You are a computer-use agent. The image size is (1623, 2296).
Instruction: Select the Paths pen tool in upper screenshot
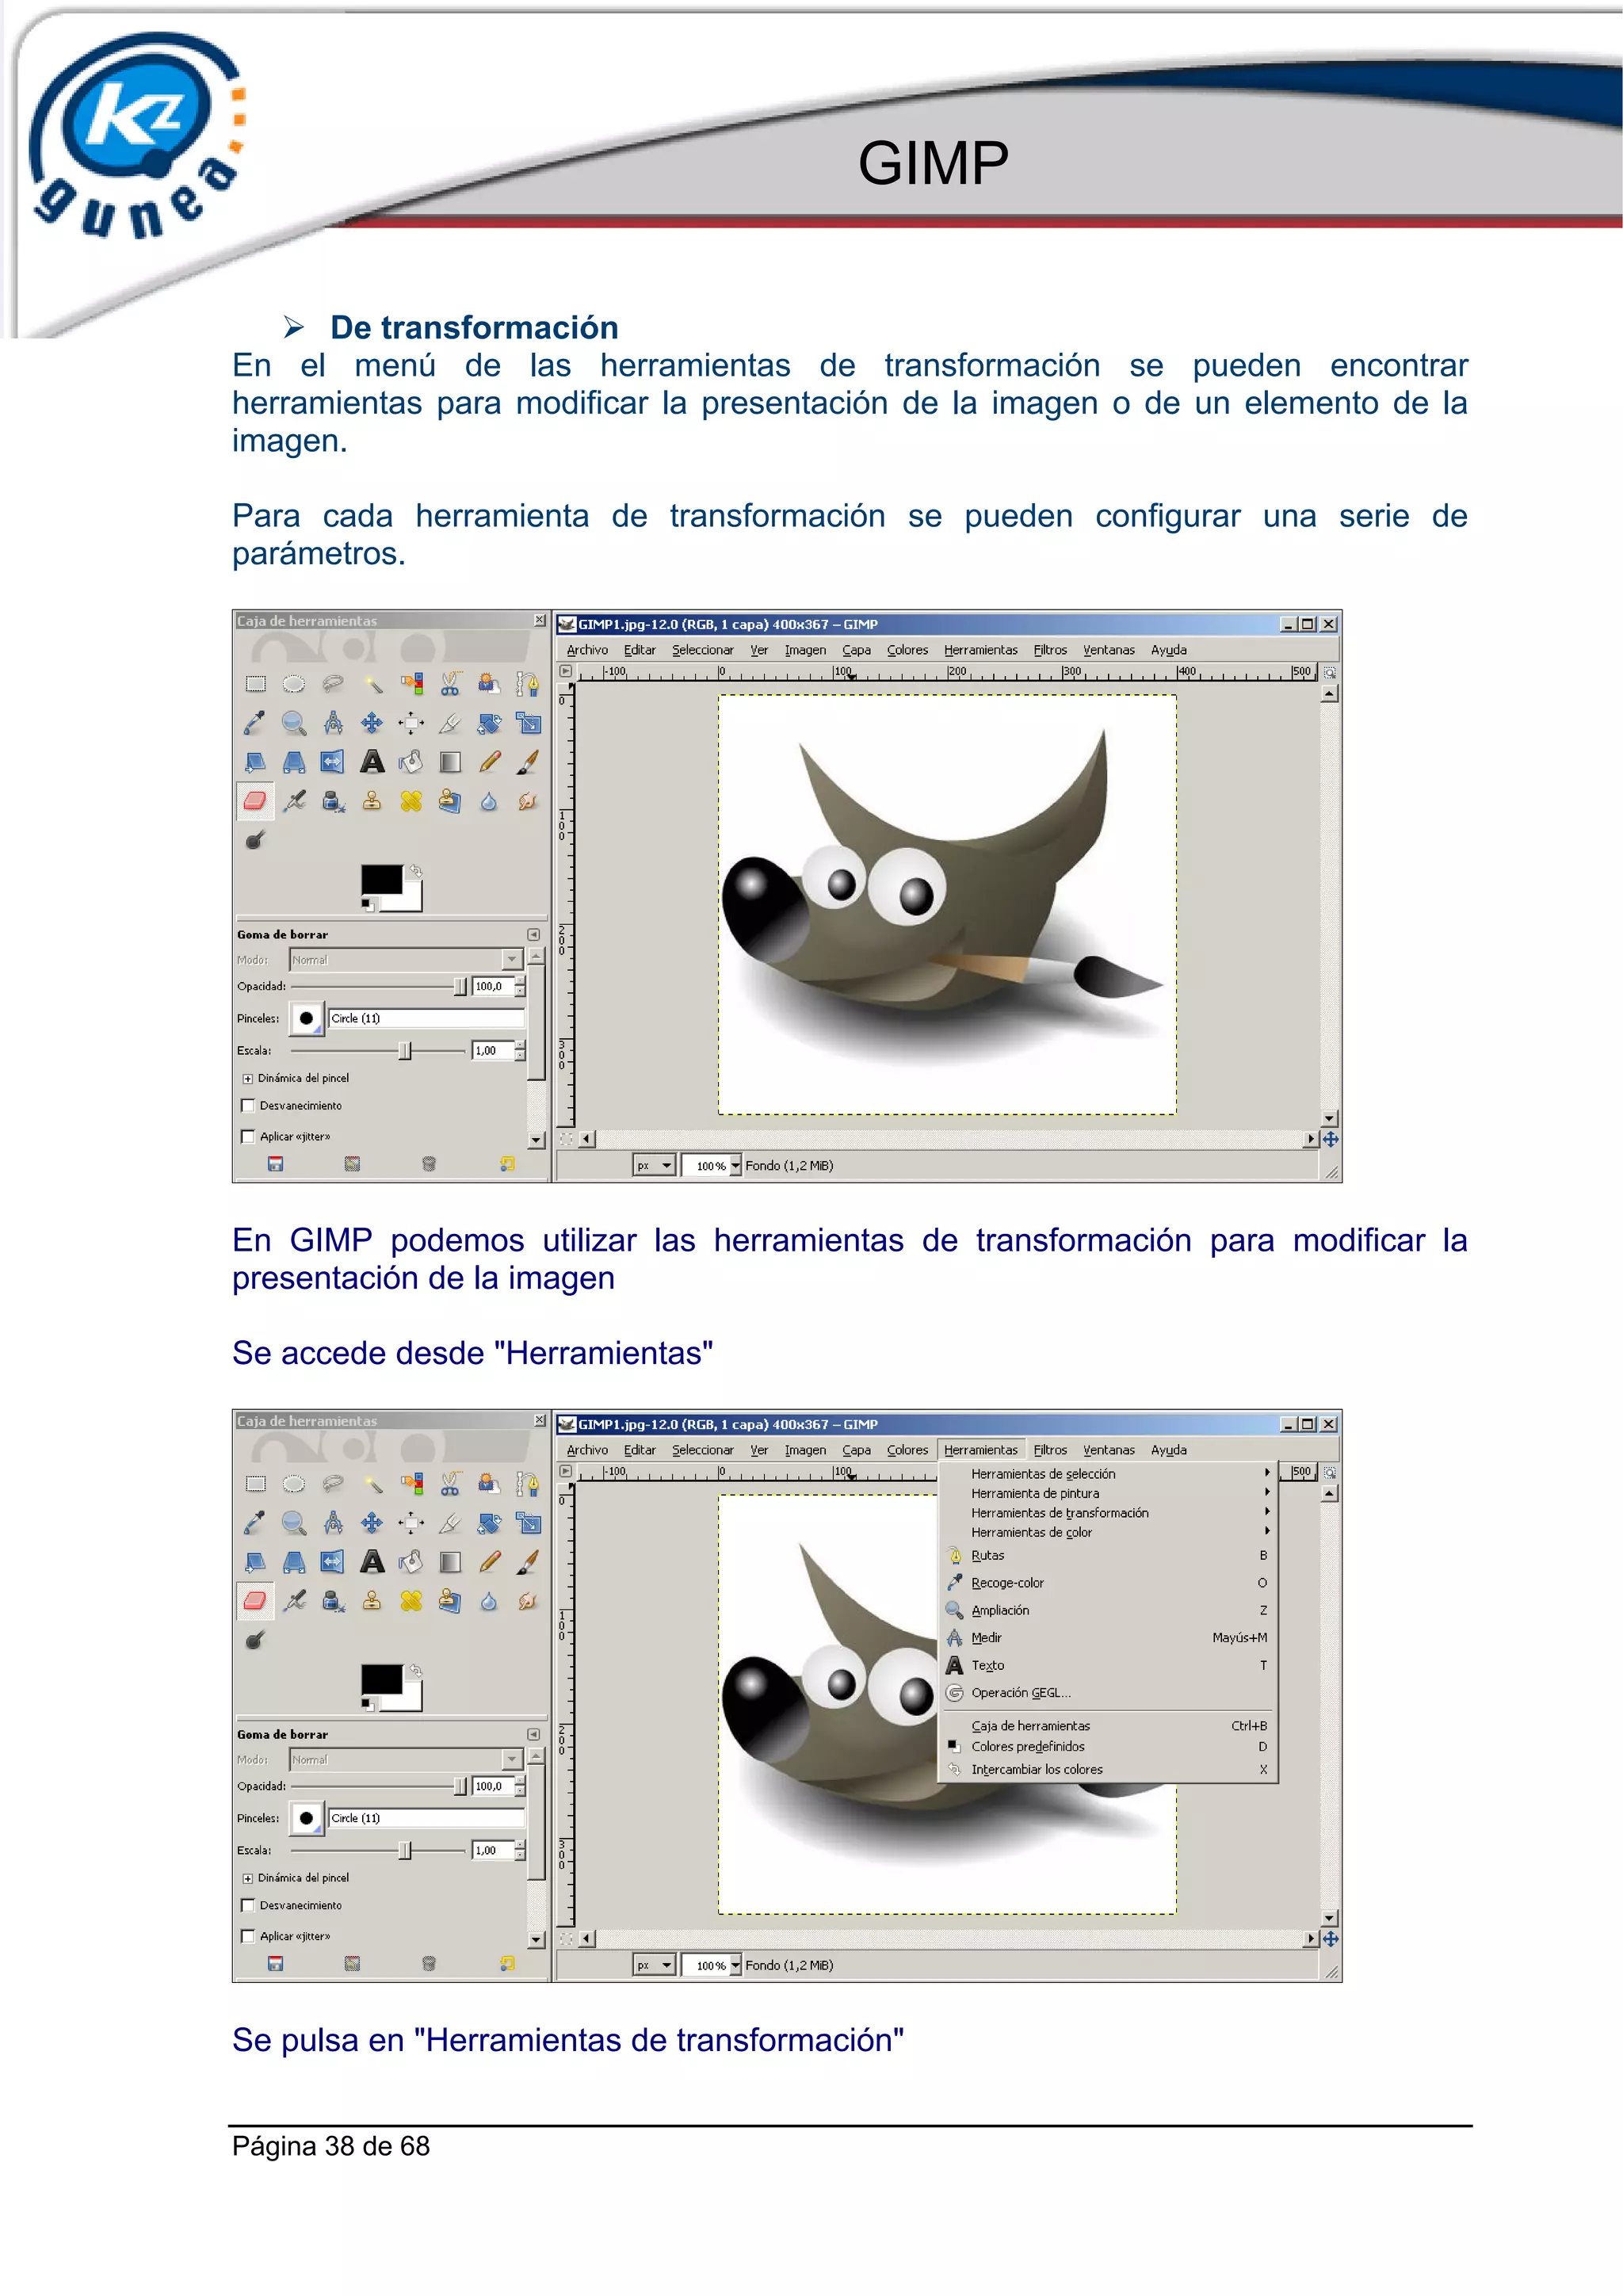(x=528, y=684)
